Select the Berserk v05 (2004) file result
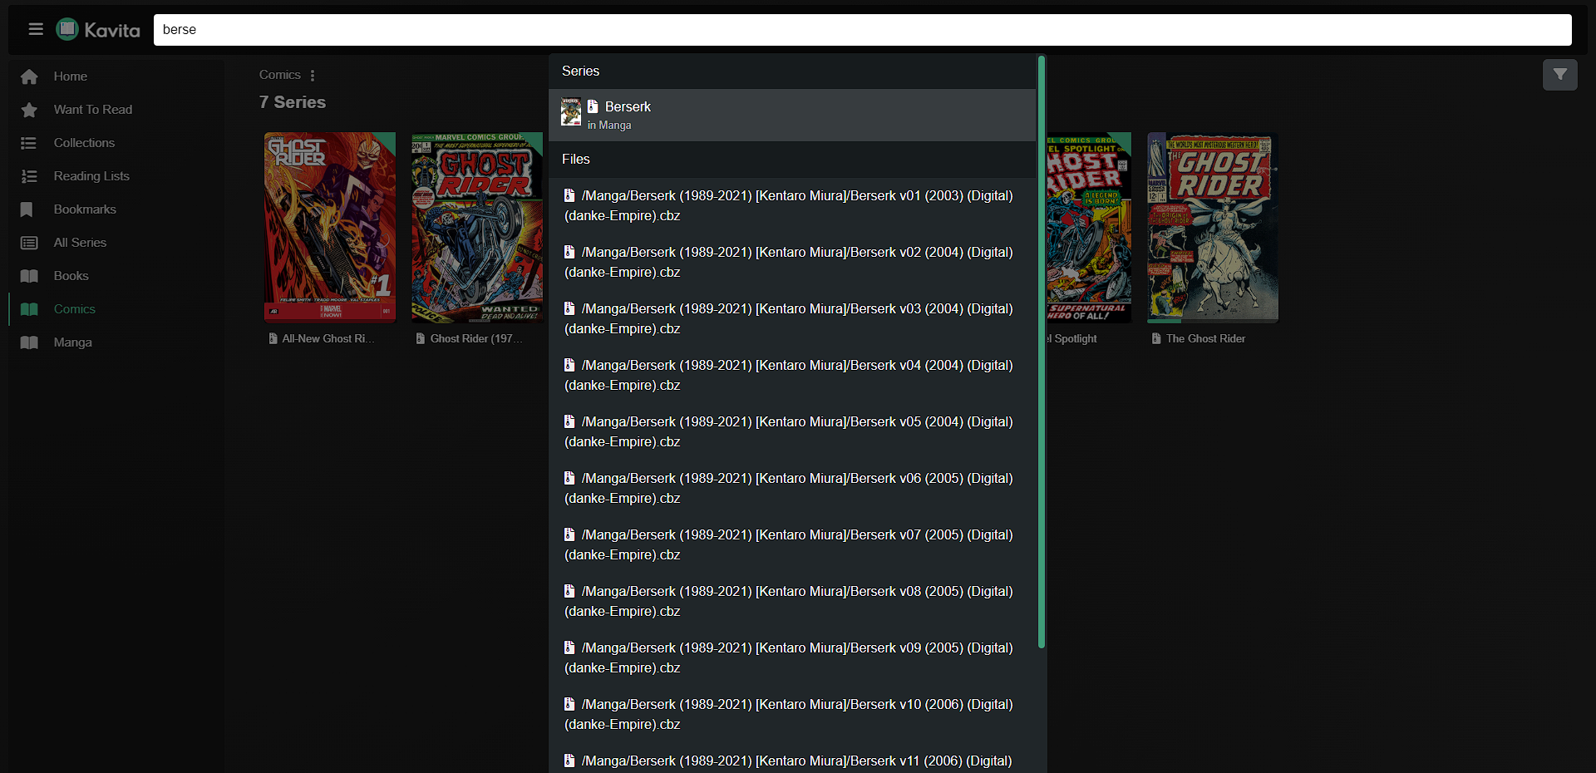The width and height of the screenshot is (1596, 773). pos(792,431)
